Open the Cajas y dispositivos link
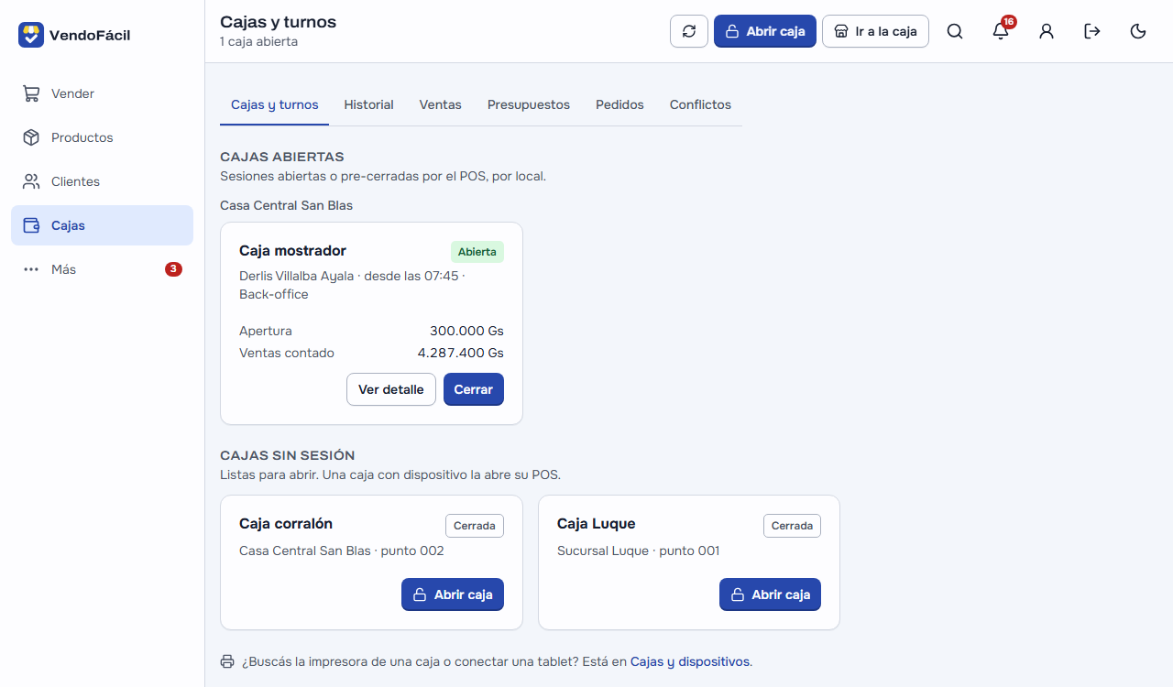 690,661
